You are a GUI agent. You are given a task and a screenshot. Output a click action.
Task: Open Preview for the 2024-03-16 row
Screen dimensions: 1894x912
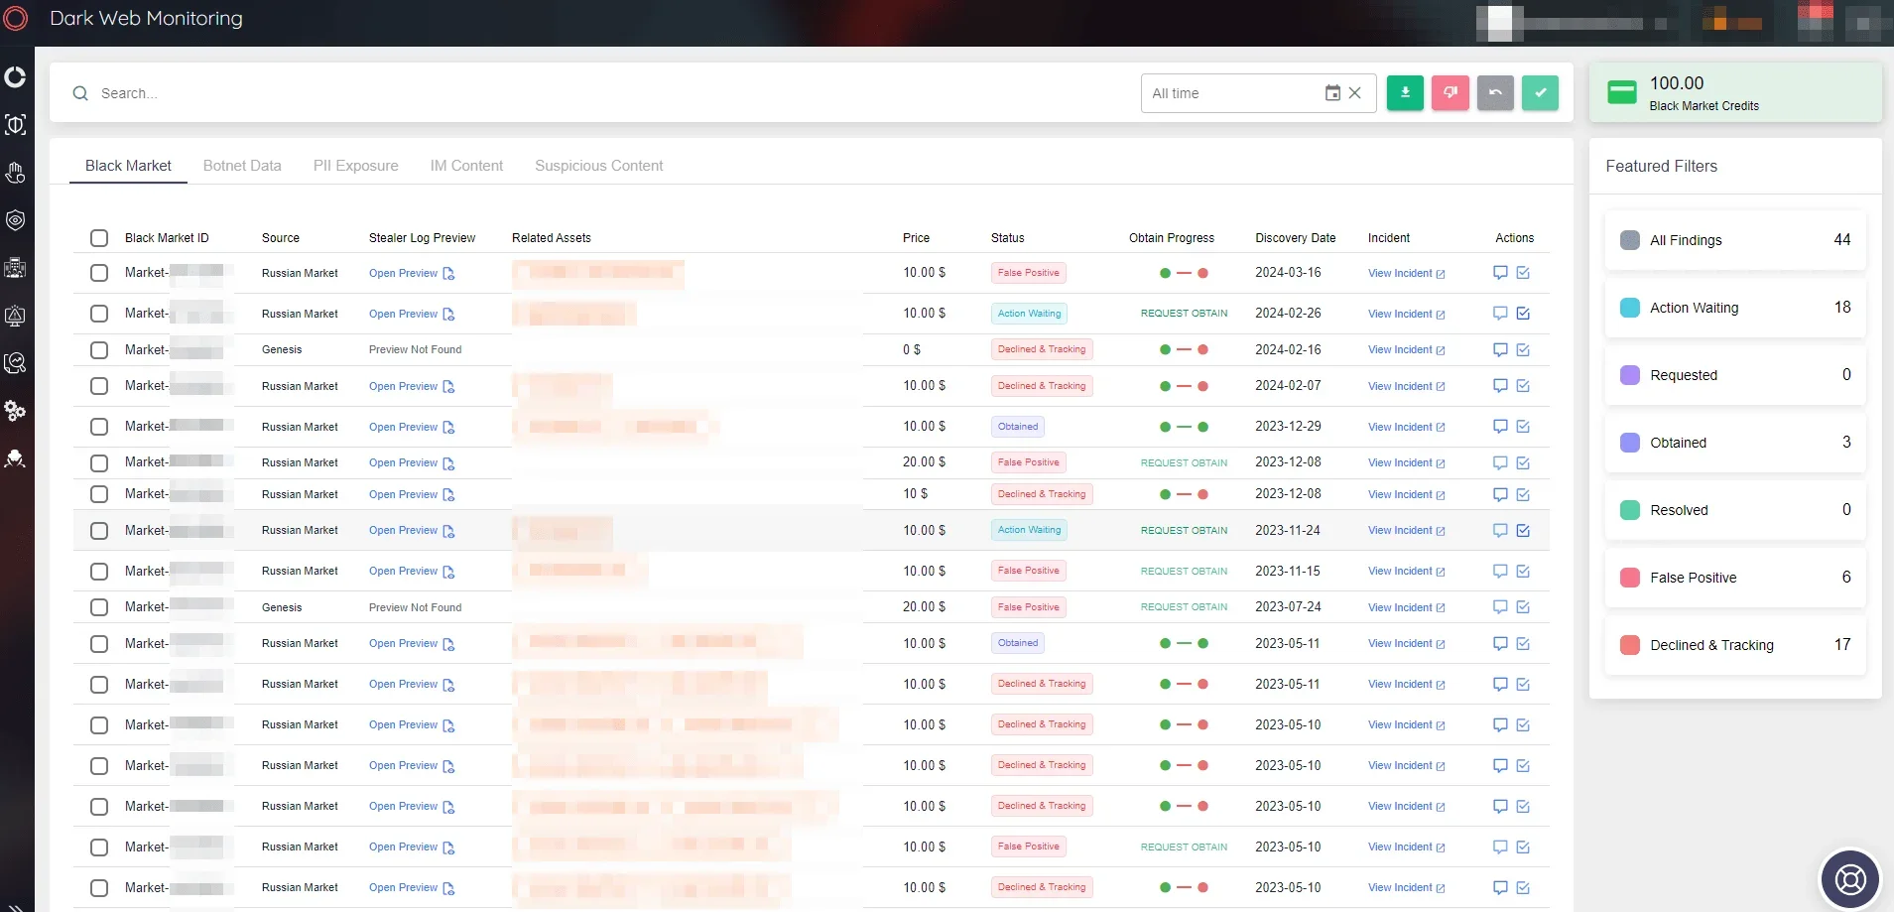click(x=412, y=273)
